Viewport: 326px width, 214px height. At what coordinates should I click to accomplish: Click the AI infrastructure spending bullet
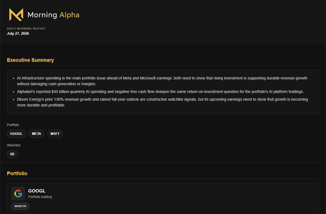[x=162, y=81]
